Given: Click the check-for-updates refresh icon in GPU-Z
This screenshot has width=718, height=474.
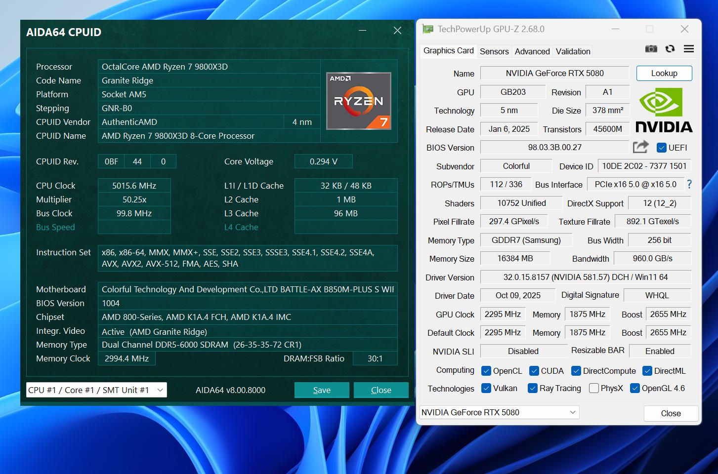Looking at the screenshot, I should [x=670, y=49].
